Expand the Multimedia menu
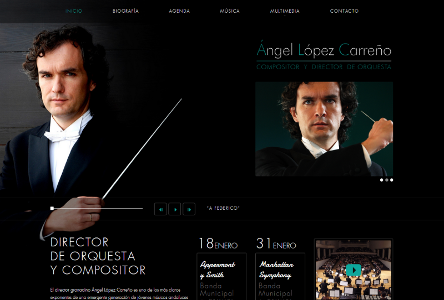Screen dimensions: 444x300 pyautogui.click(x=285, y=11)
